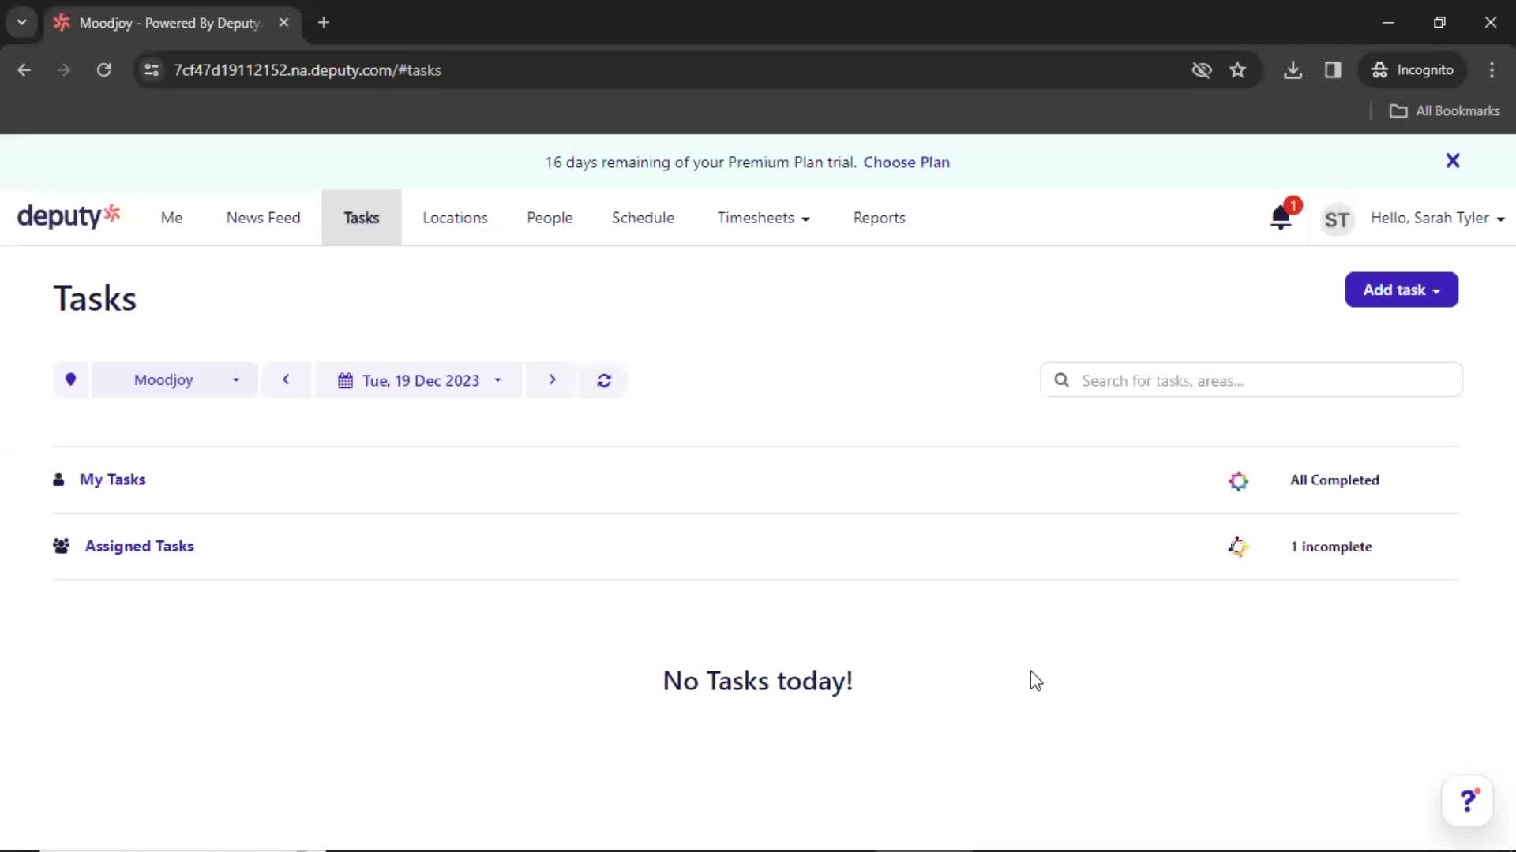Click the refresh tasks icon
The image size is (1516, 852).
tap(603, 379)
